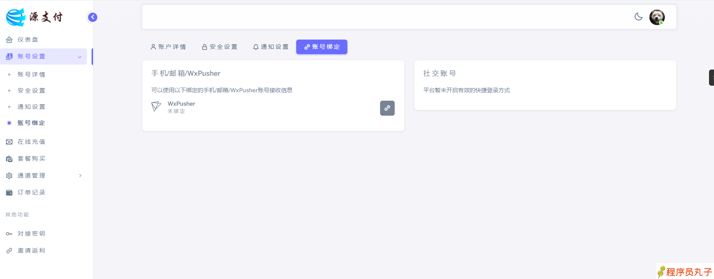
Task: Open 账号详情 in the sidebar submenu
Action: (43, 75)
